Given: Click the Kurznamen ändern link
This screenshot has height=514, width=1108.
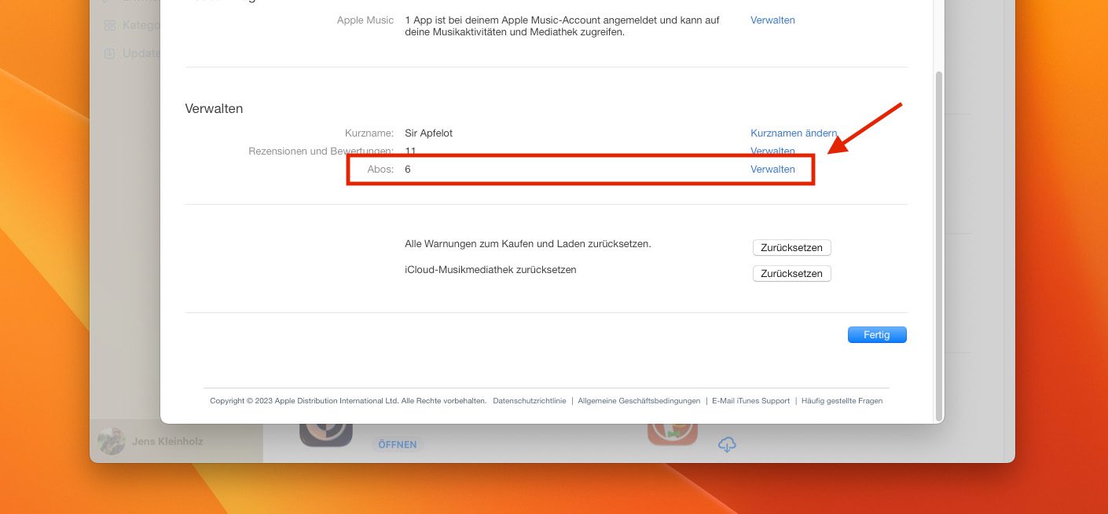Looking at the screenshot, I should [x=793, y=133].
